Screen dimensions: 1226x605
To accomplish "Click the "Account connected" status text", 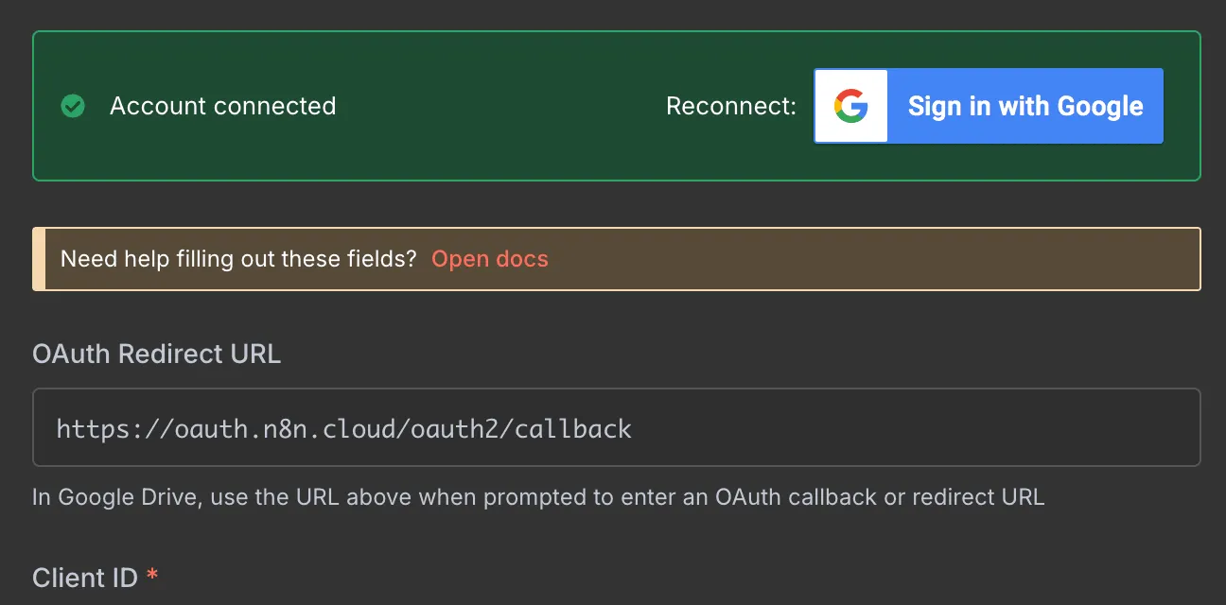I will [223, 106].
